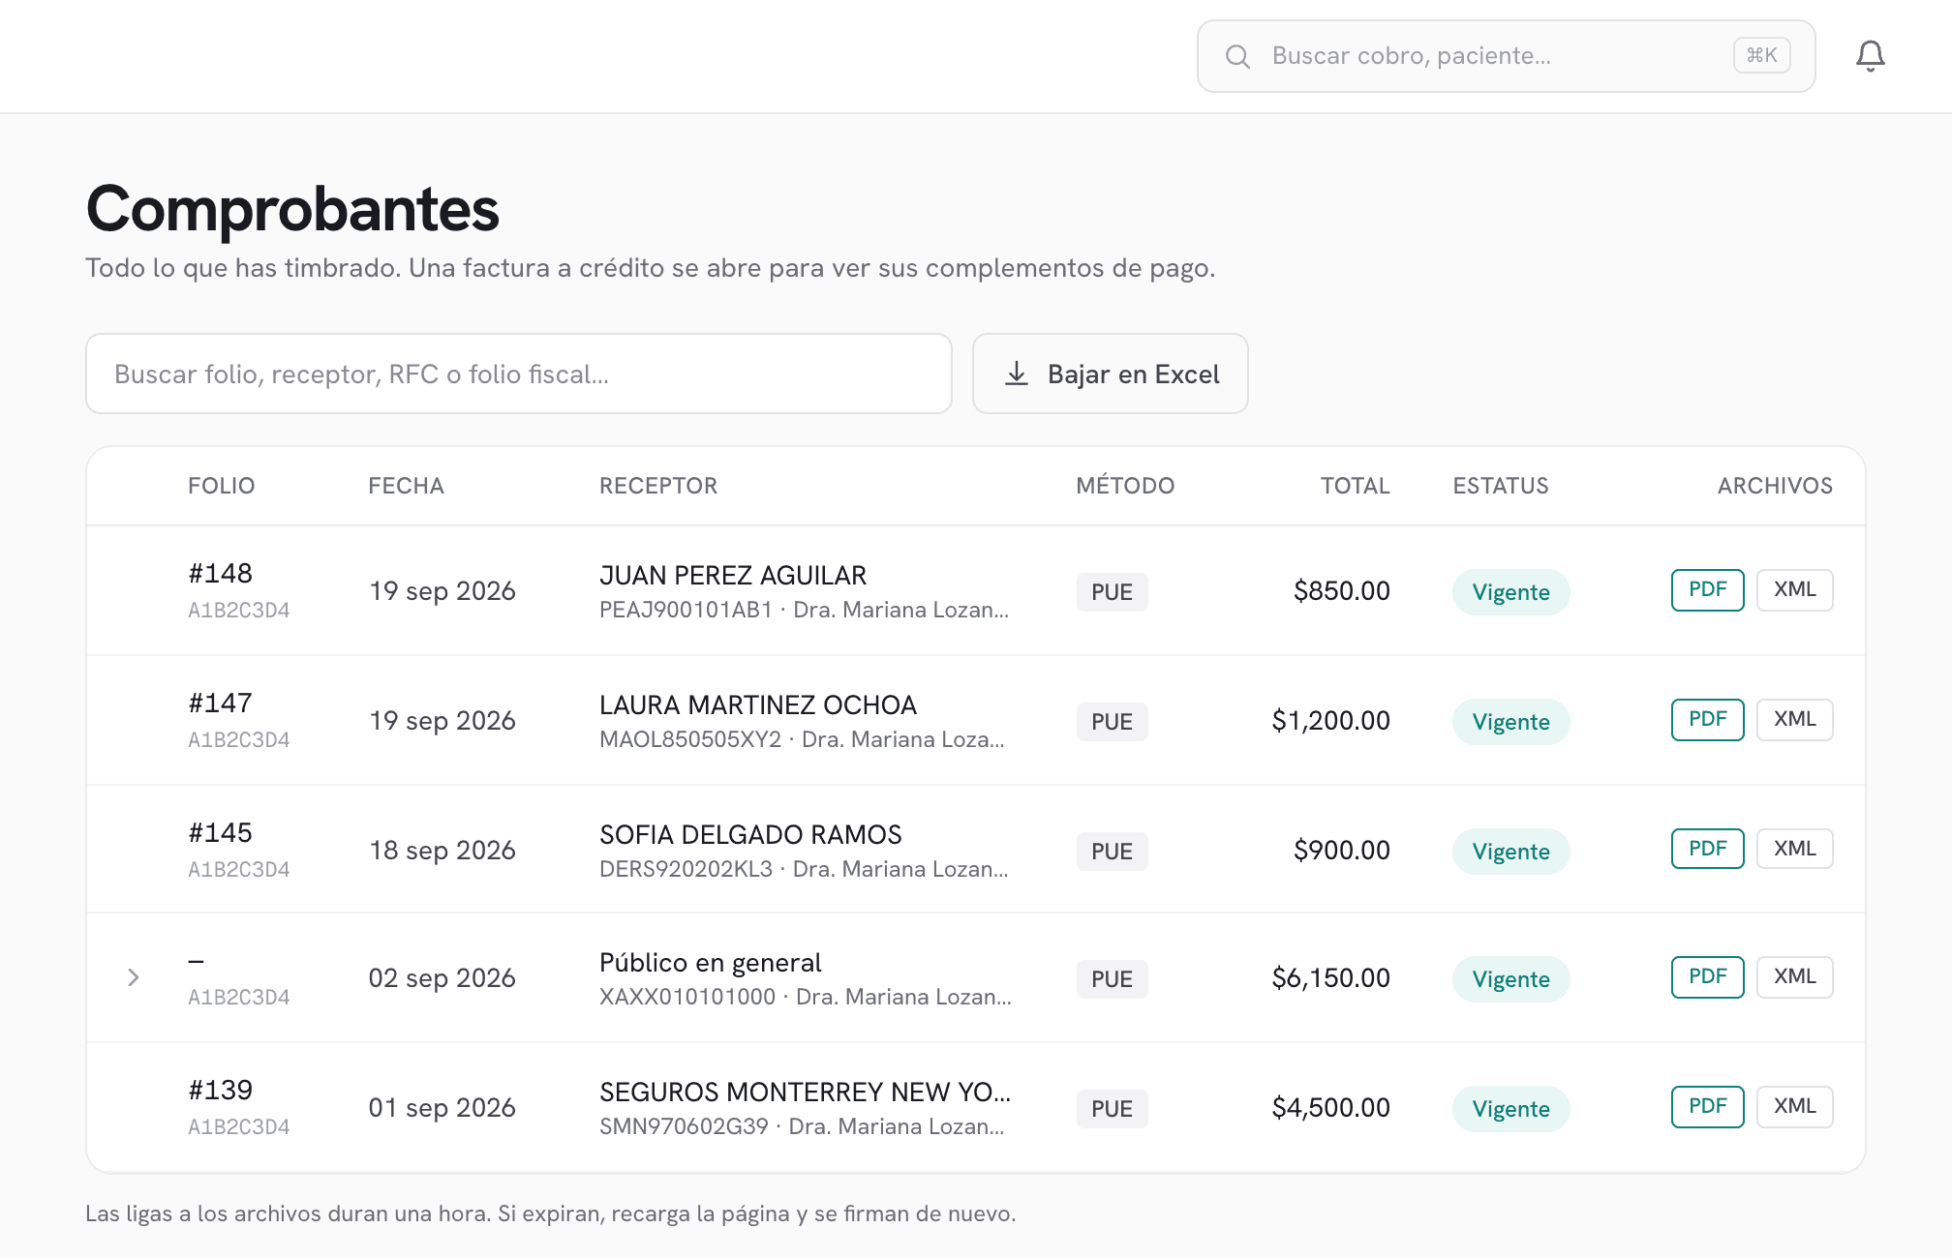Click RFC line MAOL850505XY2
Image resolution: width=1952 pixels, height=1258 pixels.
coord(802,739)
